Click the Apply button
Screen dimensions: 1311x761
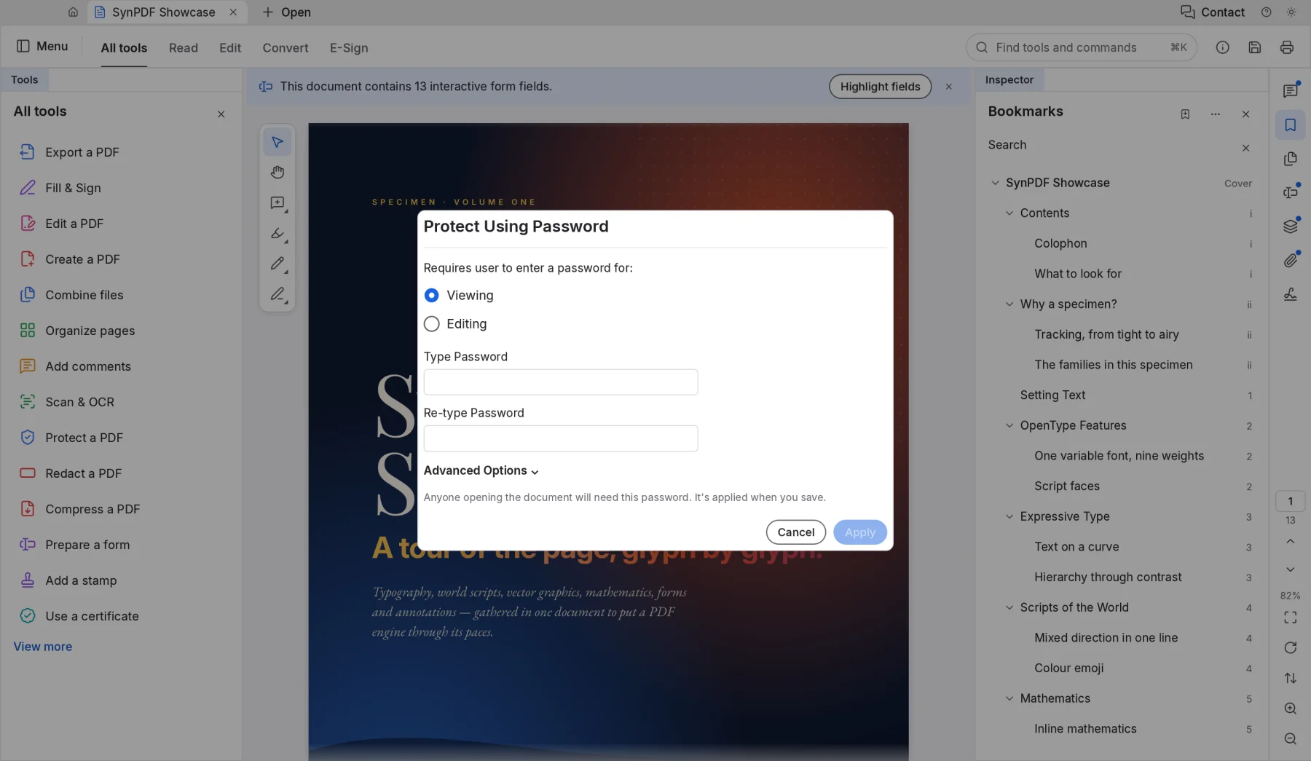(859, 532)
